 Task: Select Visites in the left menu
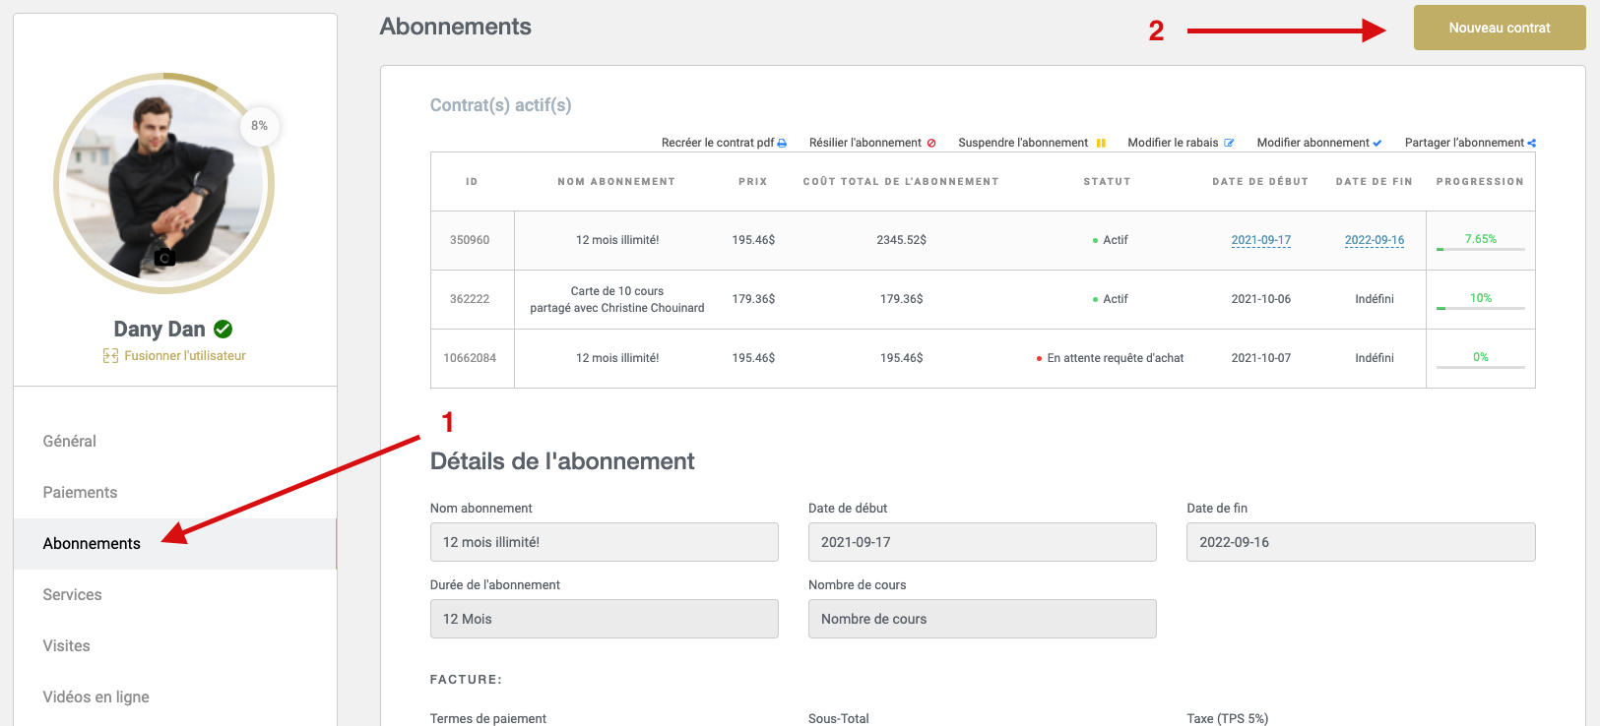66,646
